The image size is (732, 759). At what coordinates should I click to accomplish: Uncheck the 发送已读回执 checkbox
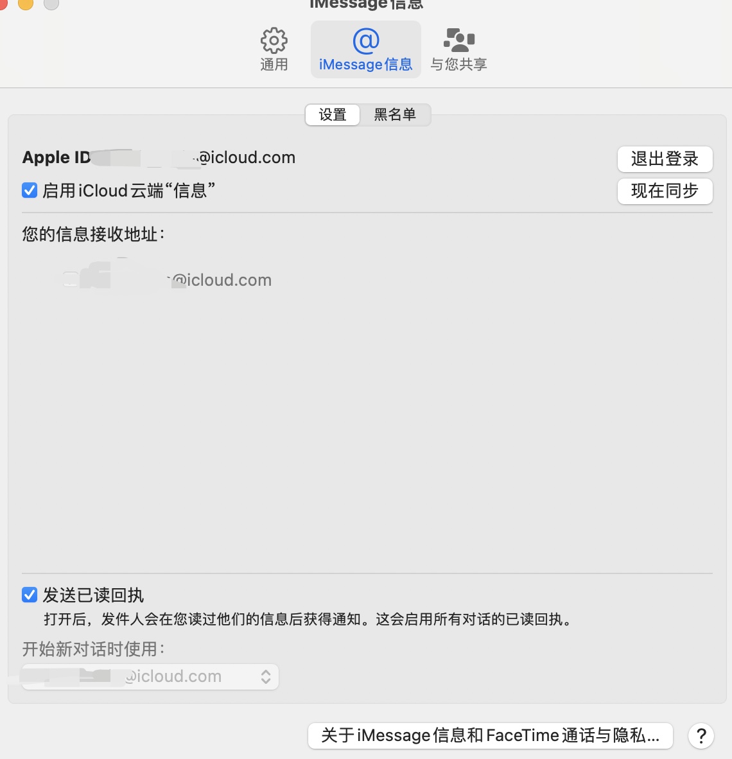(30, 595)
